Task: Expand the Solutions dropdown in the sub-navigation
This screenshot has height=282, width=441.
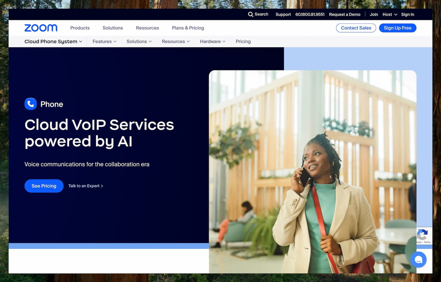Action: (x=139, y=41)
